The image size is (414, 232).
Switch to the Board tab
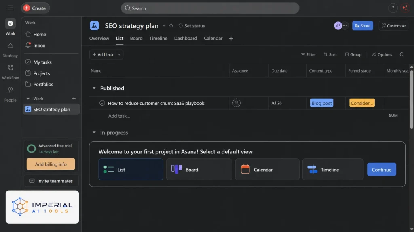[136, 38]
